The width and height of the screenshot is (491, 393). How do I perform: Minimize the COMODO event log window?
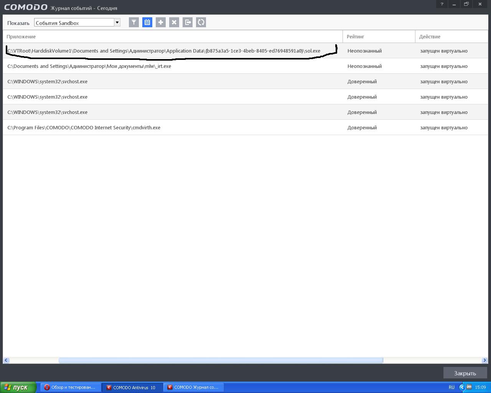[x=454, y=4]
